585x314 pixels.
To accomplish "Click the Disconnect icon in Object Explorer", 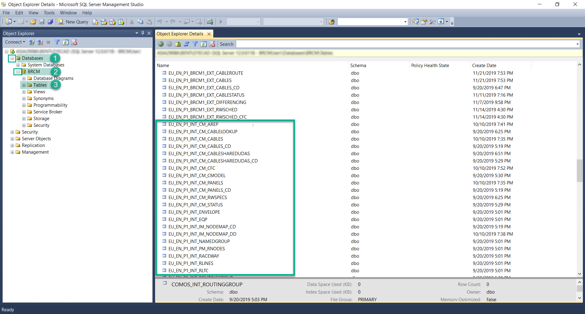I will pyautogui.click(x=40, y=42).
